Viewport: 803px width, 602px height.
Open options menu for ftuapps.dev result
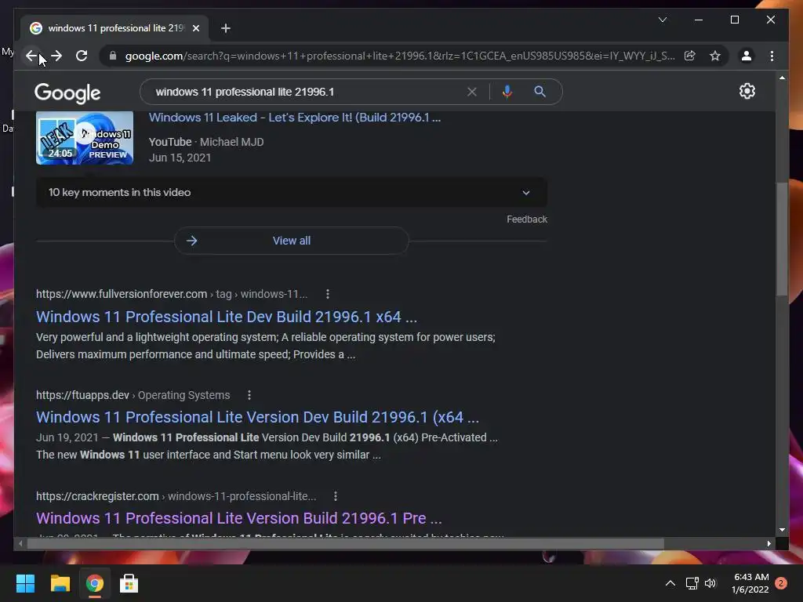[249, 395]
